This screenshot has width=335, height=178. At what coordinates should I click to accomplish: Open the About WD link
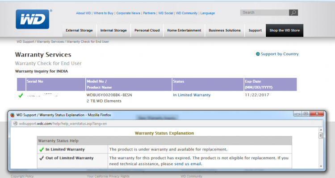[84, 13]
